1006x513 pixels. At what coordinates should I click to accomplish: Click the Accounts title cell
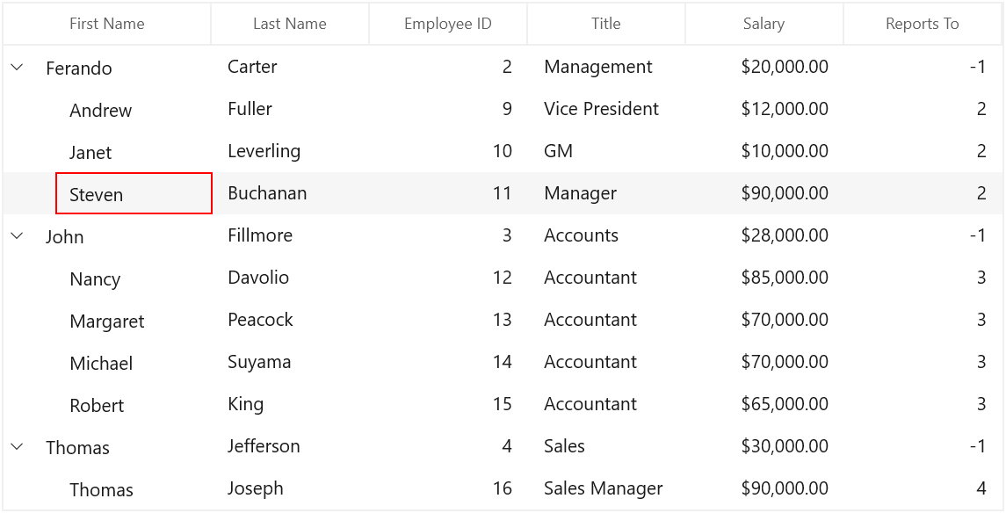point(606,235)
